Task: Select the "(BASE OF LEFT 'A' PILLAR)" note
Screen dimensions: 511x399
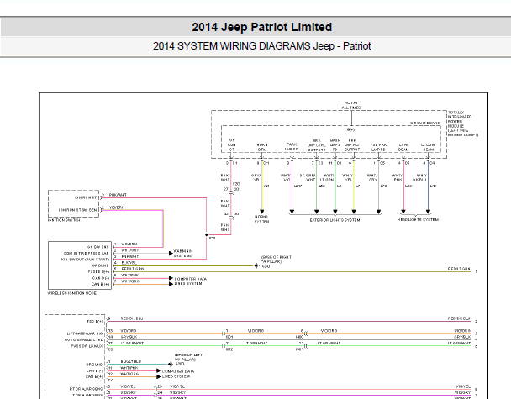Action: coord(188,357)
